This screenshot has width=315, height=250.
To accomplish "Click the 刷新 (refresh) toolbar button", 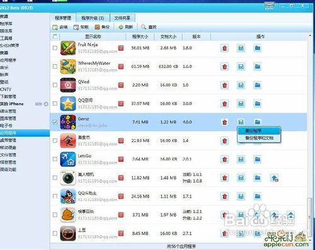I will (x=125, y=27).
